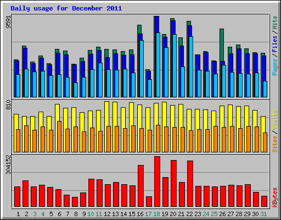Click green day 25 on the x-axis
The image size is (281, 220).
click(214, 214)
